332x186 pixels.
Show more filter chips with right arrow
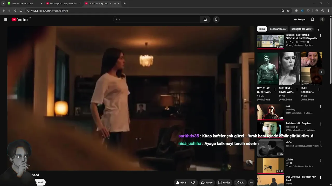318,30
